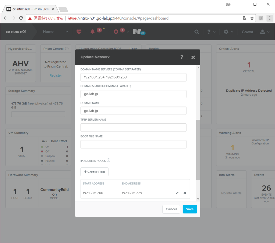
Task: Click the Chrome profile icon in title bar
Action: (x=228, y=4)
